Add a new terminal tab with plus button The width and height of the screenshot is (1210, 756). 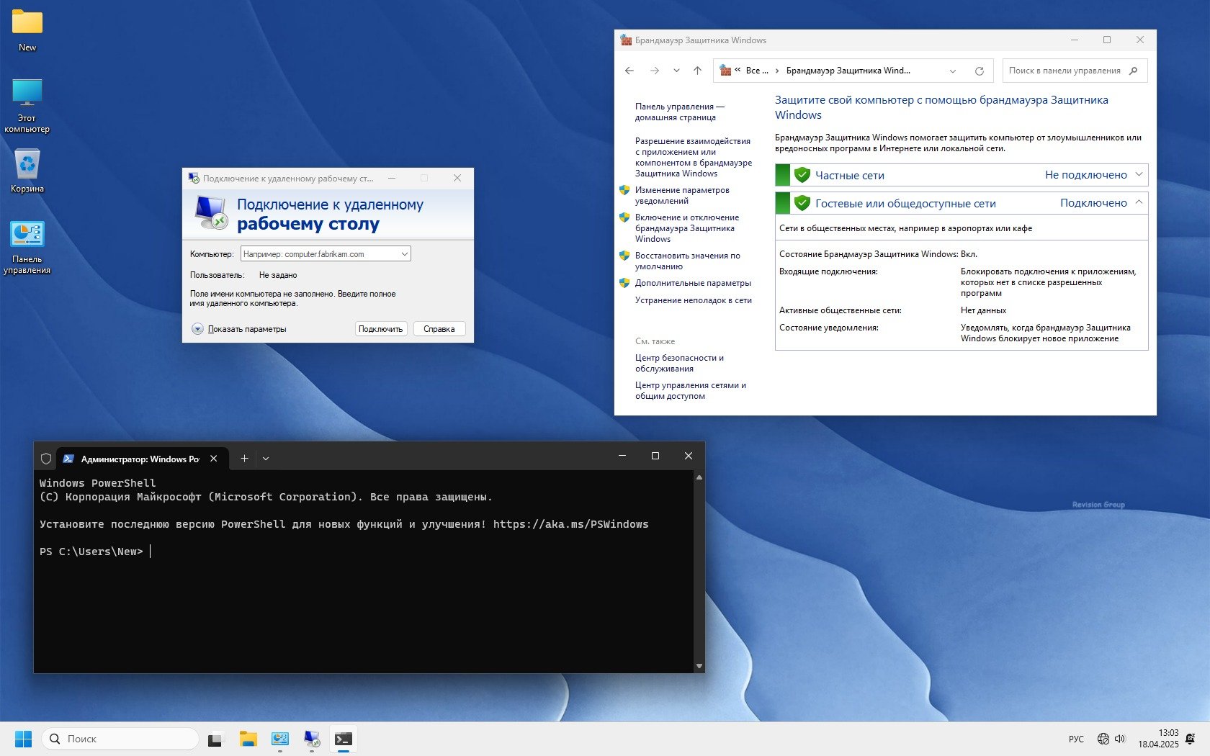244,459
